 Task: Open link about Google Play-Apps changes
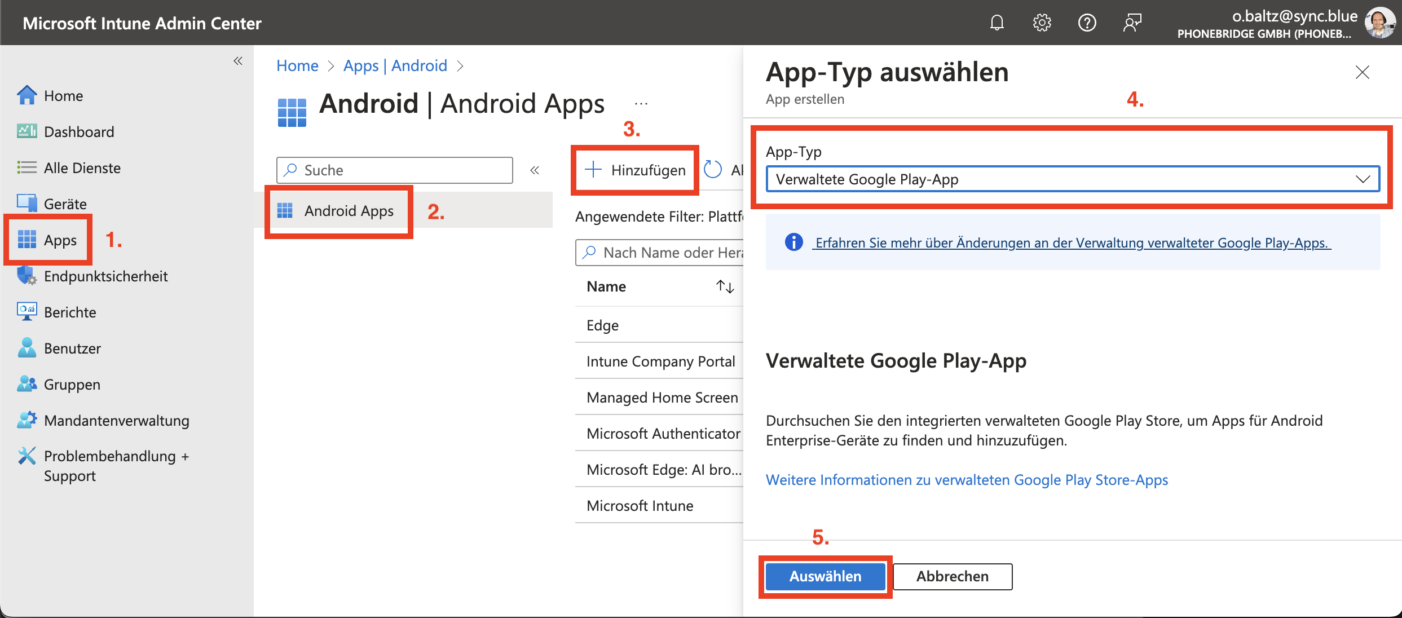[1072, 243]
